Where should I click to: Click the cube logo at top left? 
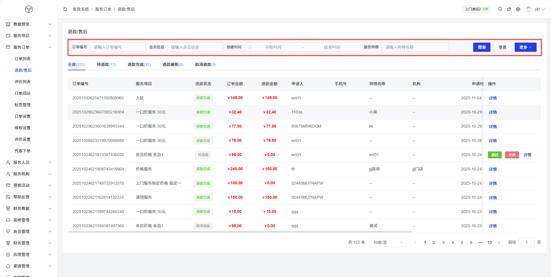coord(29,9)
